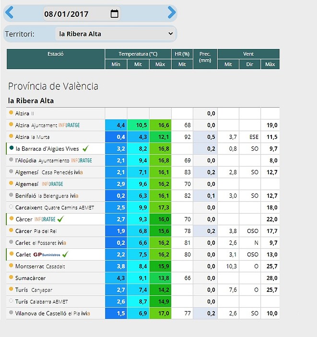317x337 pixels.
Task: Open Sumacàrcer station
Action: pos(30,278)
